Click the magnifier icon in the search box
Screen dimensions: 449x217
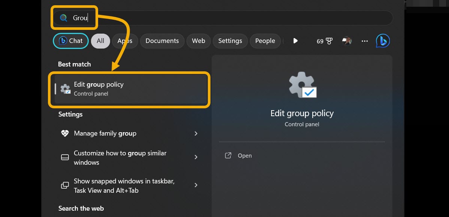(63, 18)
